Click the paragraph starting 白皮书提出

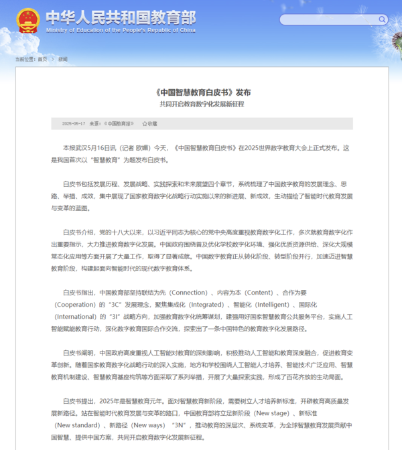[x=202, y=419]
